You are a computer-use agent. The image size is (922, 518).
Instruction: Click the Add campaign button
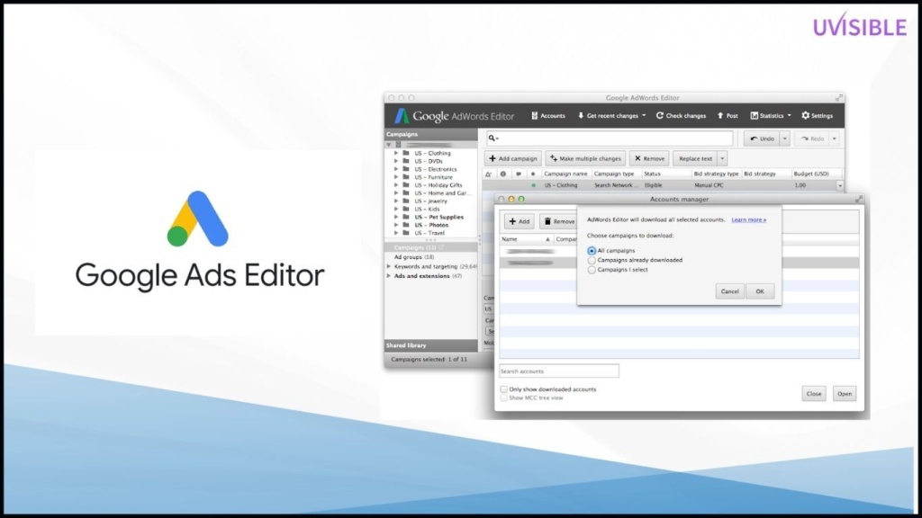pyautogui.click(x=512, y=158)
